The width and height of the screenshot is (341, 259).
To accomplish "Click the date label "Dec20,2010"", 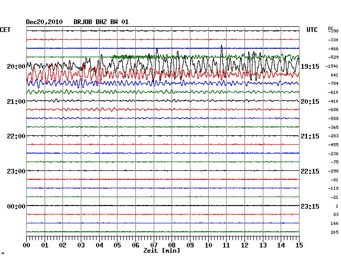I will (x=44, y=22).
